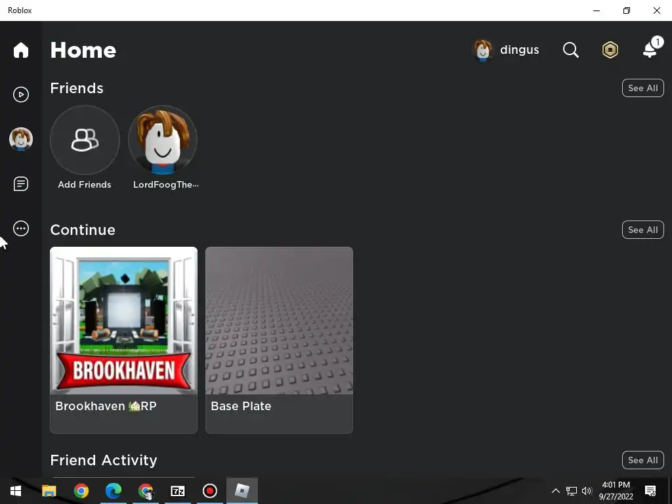Open the red screen recorder taskbar icon
Viewport: 672px width, 504px height.
pos(209,491)
